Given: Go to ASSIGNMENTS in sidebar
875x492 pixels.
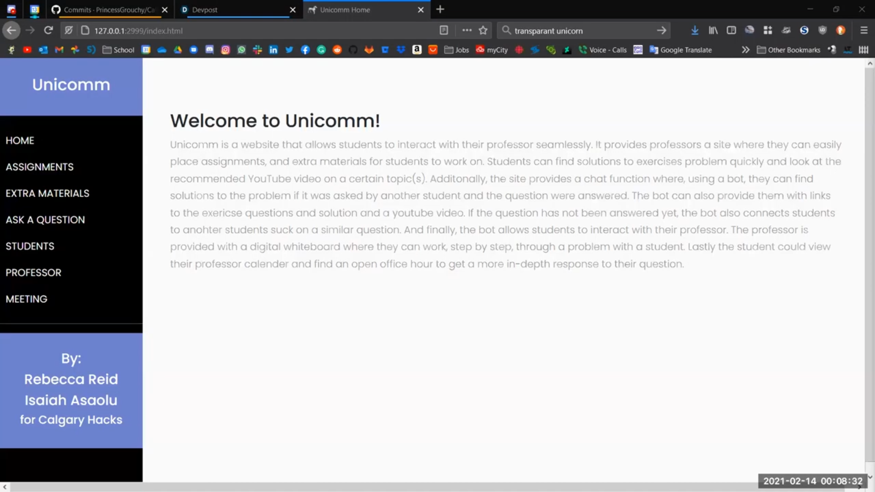Looking at the screenshot, I should [40, 167].
